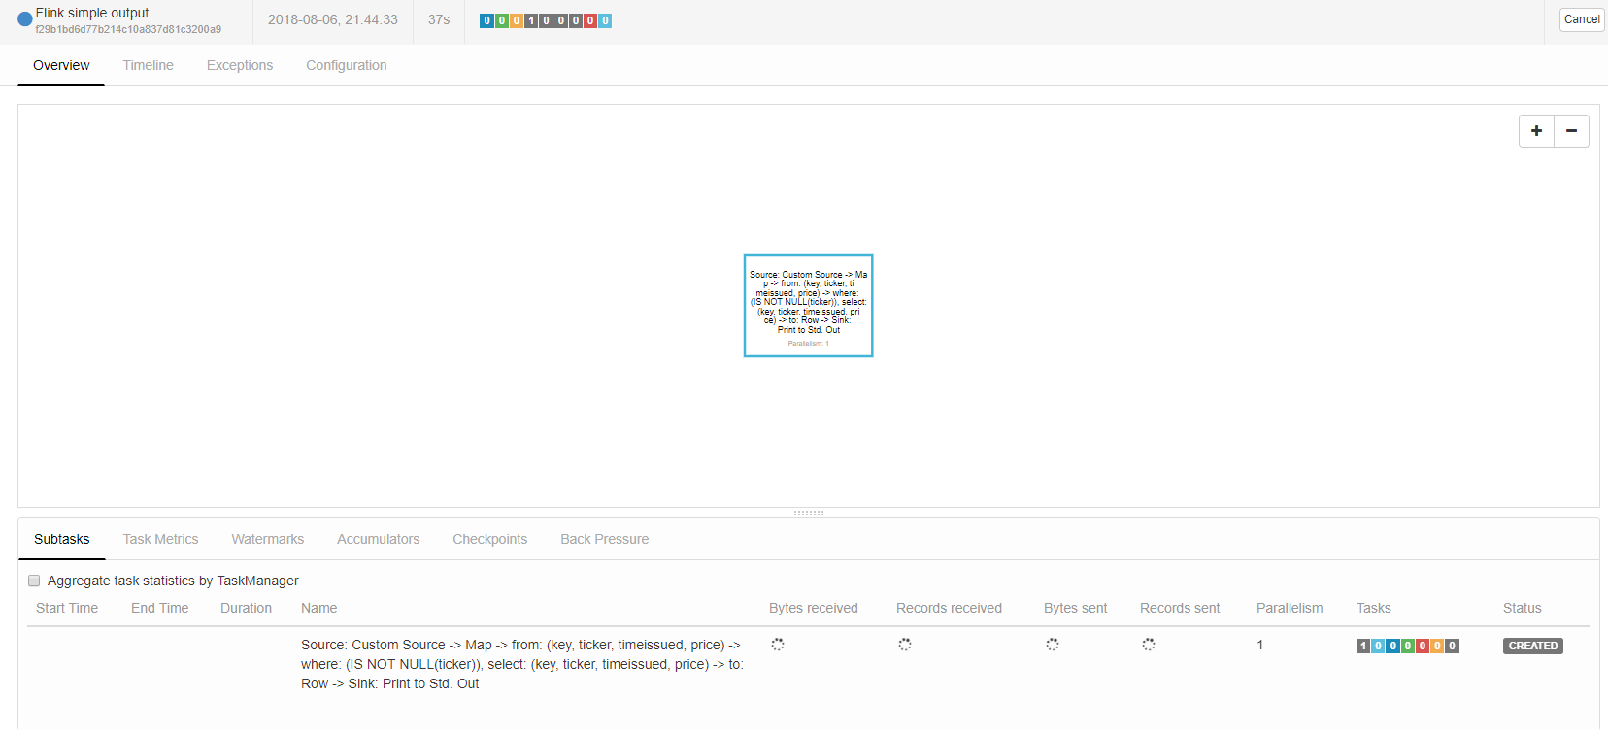
Task: Click the CREATED status badge
Action: 1532,646
